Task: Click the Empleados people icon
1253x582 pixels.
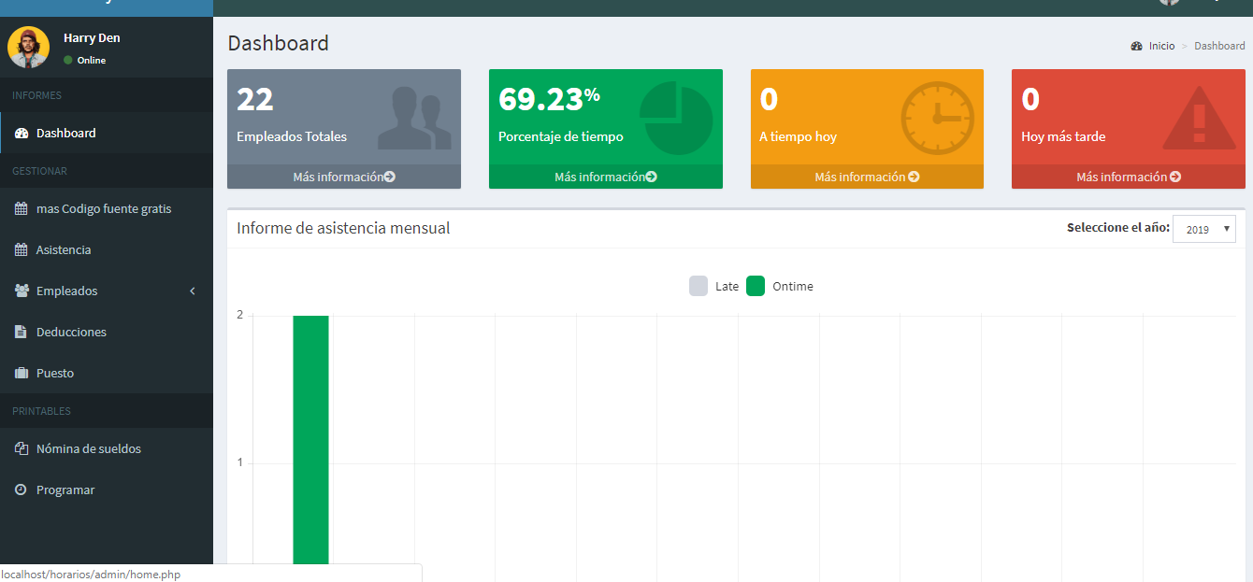Action: tap(21, 291)
